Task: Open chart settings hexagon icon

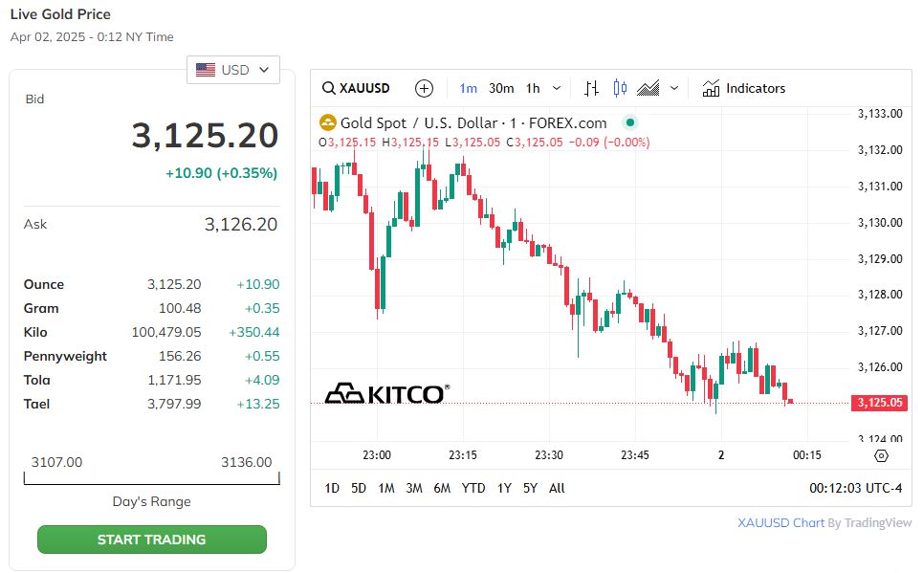Action: (x=881, y=456)
